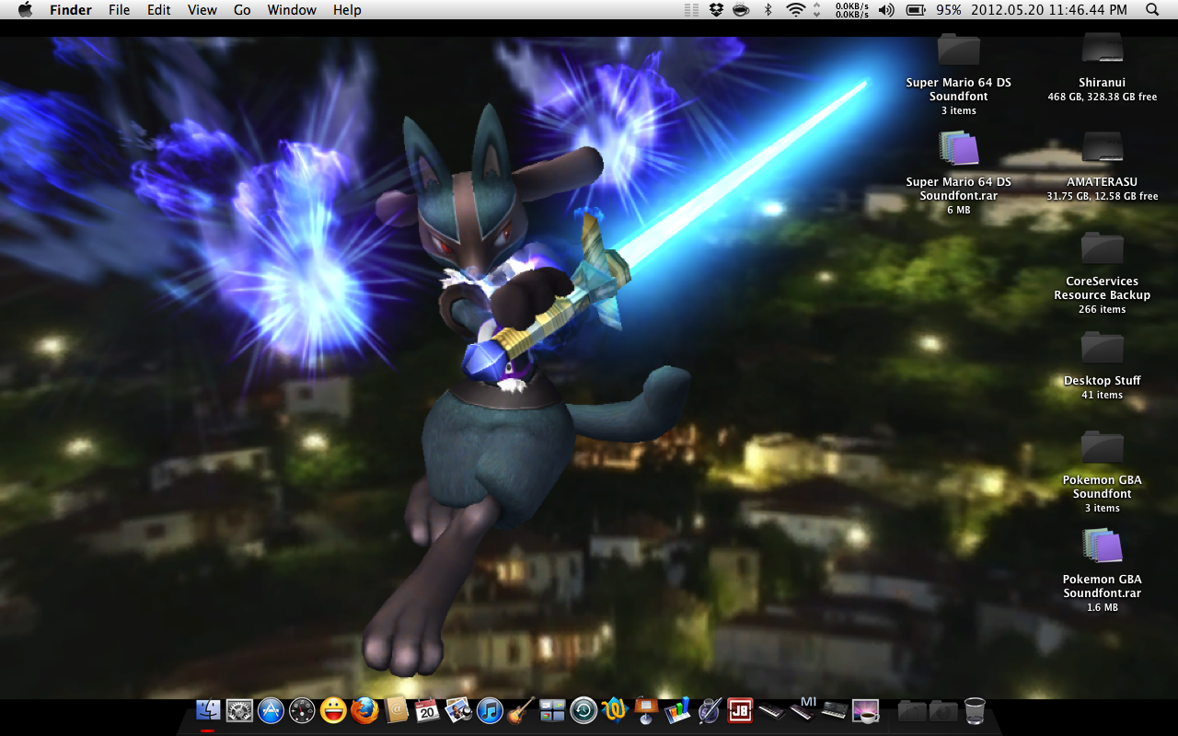The height and width of the screenshot is (736, 1178).
Task: Open Spotlight search magnifier
Action: click(x=1152, y=10)
